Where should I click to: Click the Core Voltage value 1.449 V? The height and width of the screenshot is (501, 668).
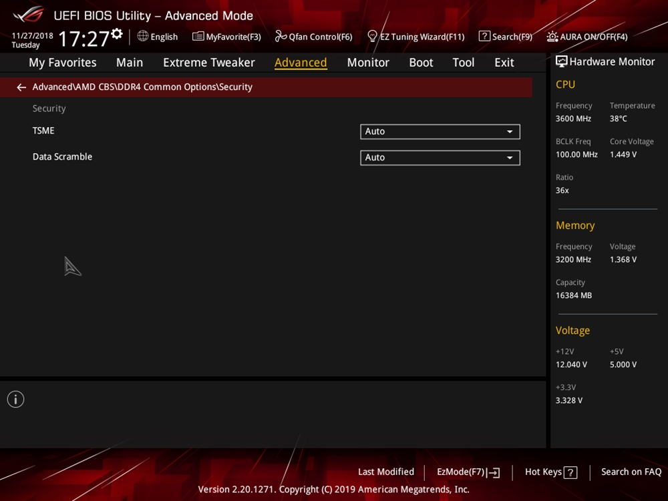point(623,155)
